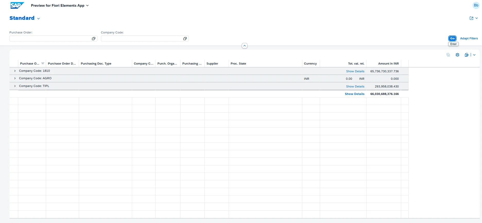The height and width of the screenshot is (223, 482).
Task: Open share dropdown arrow
Action: pos(477,18)
